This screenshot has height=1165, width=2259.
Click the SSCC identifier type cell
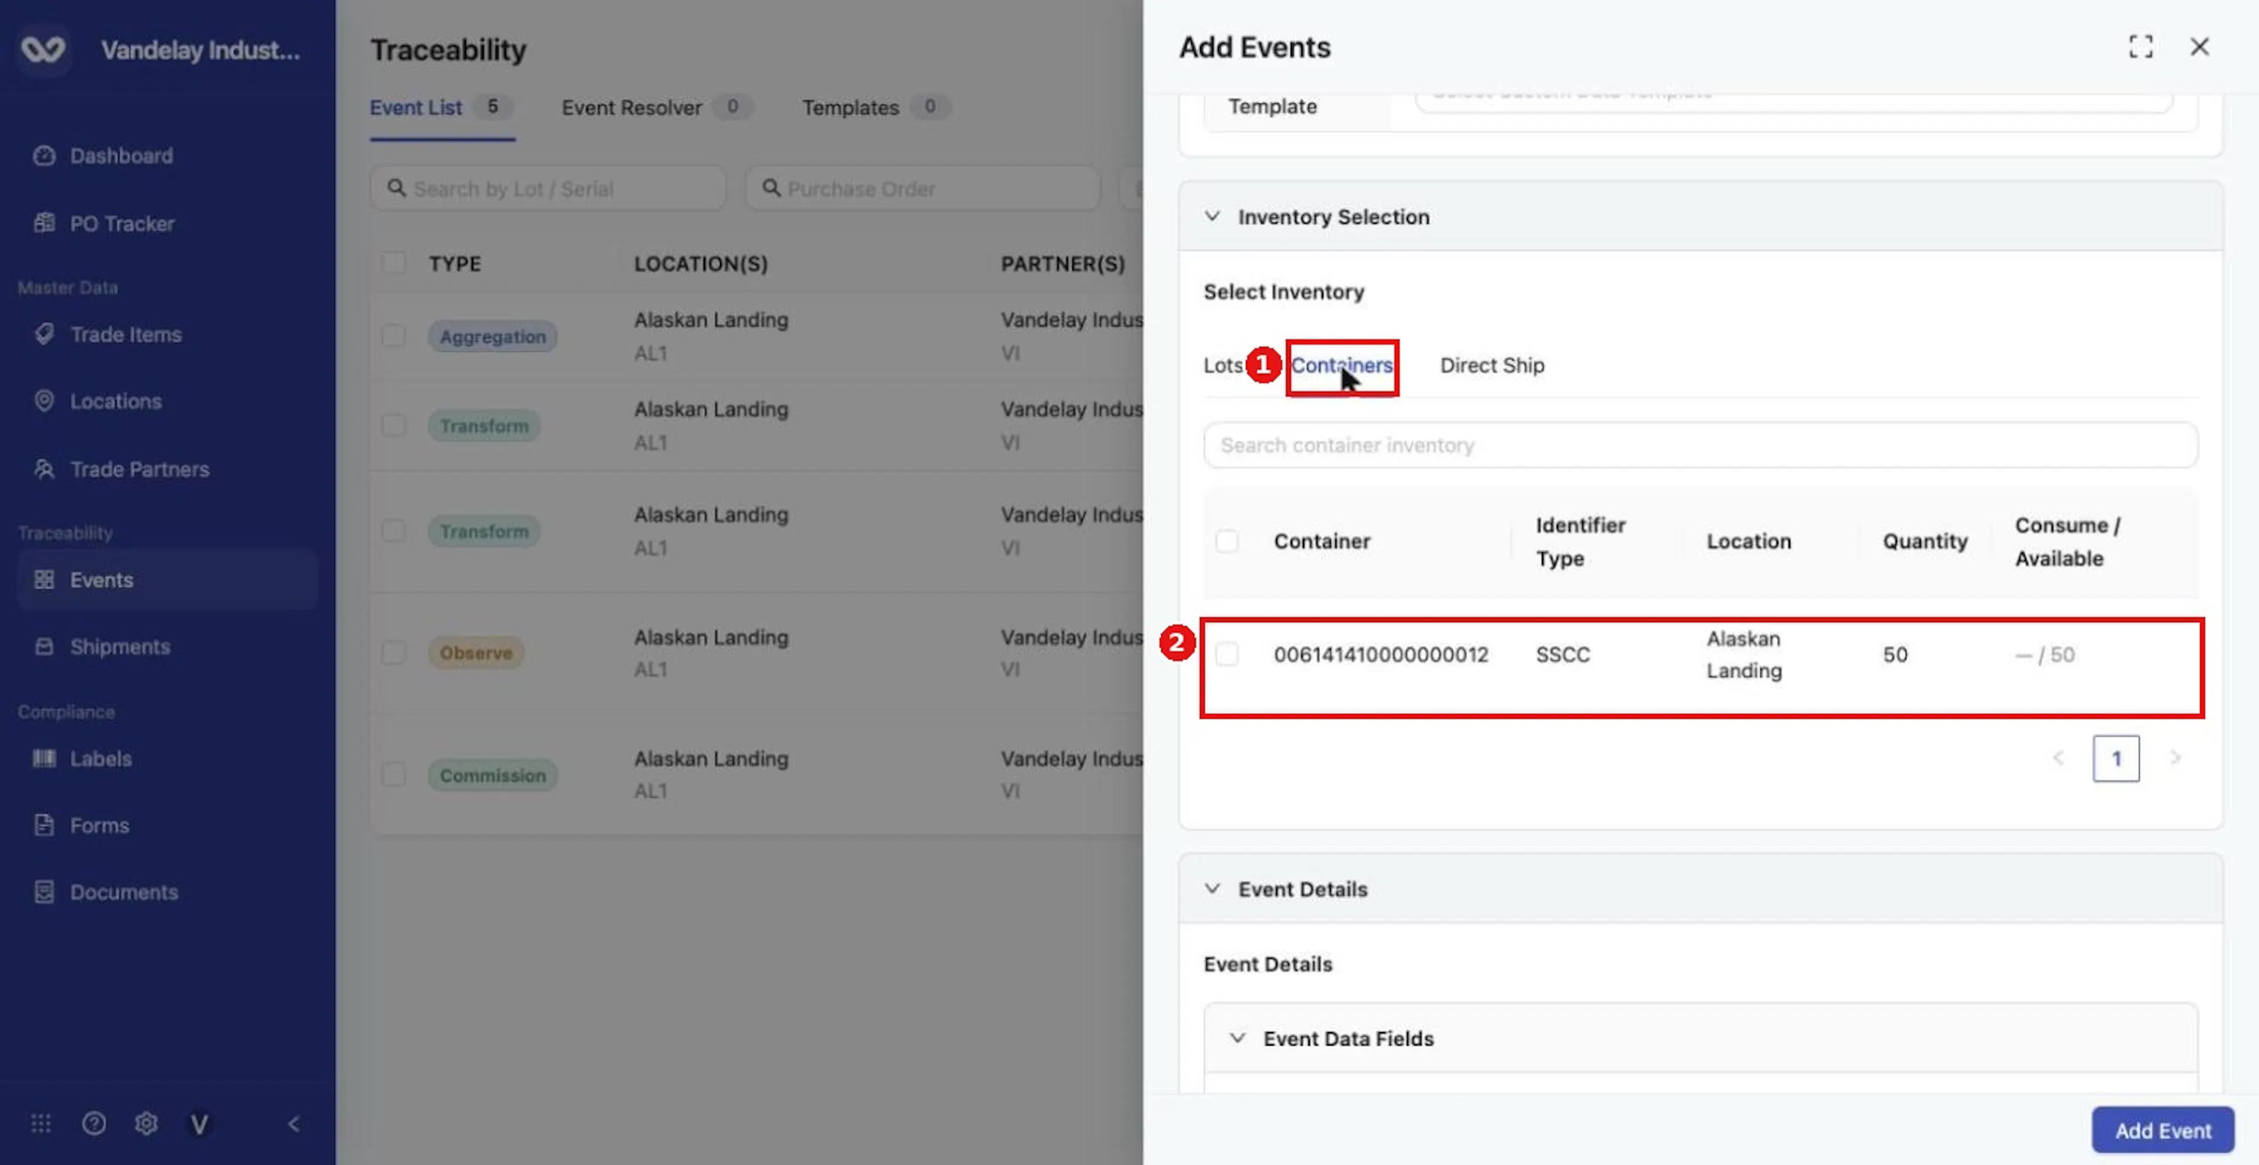point(1562,655)
